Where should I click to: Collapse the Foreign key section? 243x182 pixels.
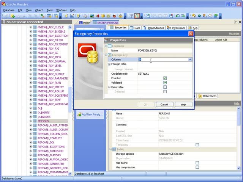pyautogui.click(x=106, y=55)
